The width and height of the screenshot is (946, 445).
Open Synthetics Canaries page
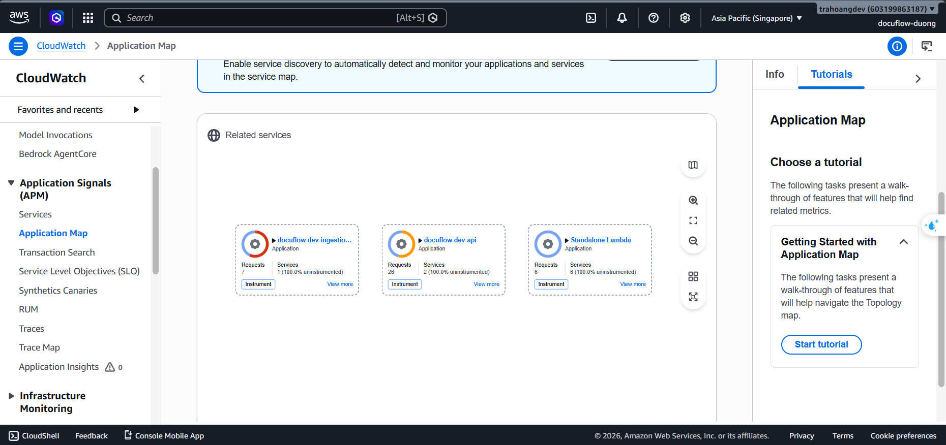pos(58,291)
